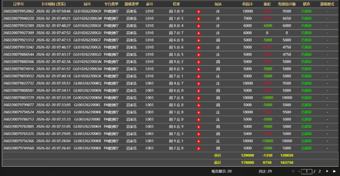
Task: Click the 派彩 column header
Action: 267,4
